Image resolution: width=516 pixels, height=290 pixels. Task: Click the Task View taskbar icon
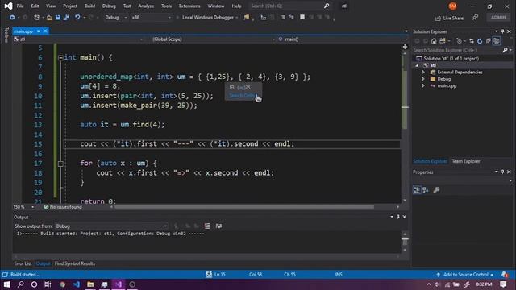[48, 284]
